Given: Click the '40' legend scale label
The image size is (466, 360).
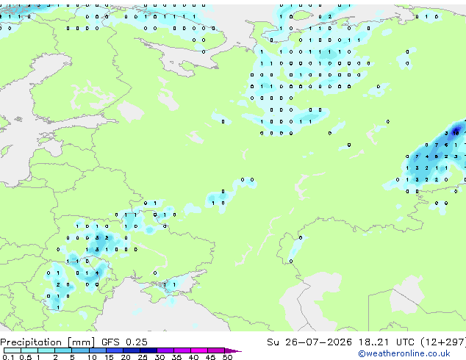Looking at the screenshot, I should [x=193, y=357].
